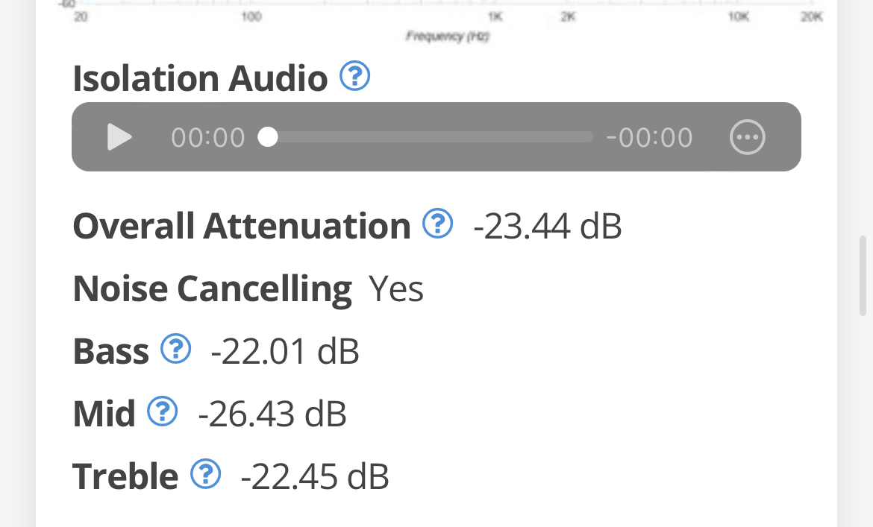Select the Overall Attenuation label
The image size is (873, 527).
[242, 226]
